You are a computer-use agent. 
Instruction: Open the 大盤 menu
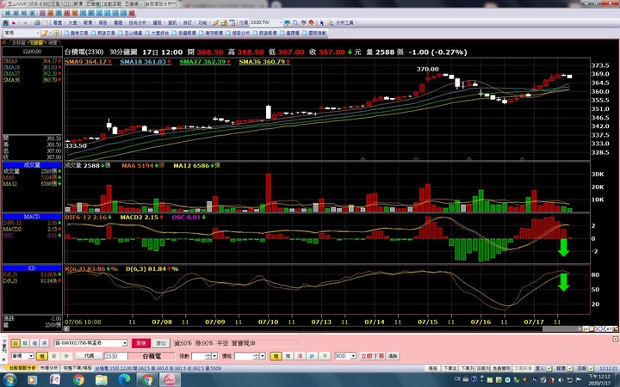point(72,23)
